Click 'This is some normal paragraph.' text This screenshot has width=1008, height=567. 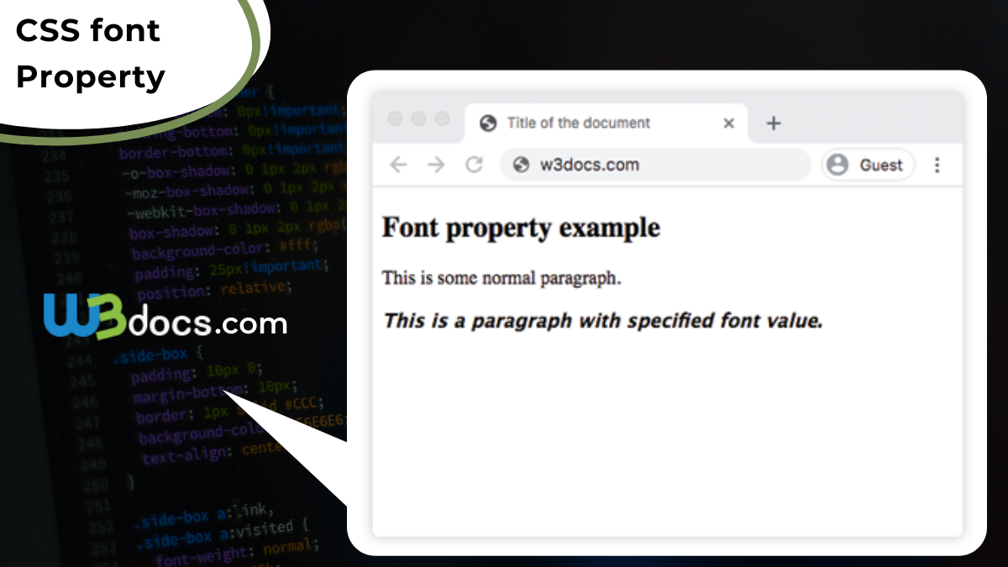501,278
